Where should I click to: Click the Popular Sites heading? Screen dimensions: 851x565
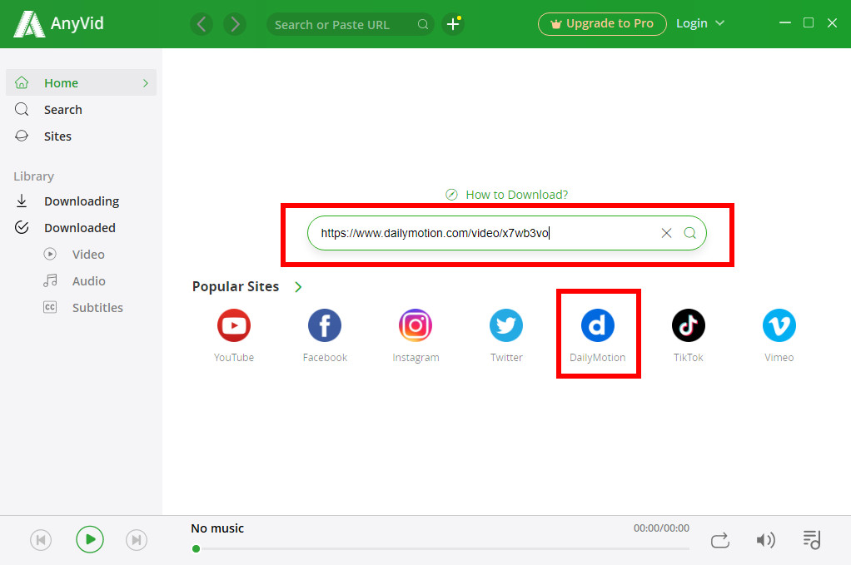[x=236, y=286]
